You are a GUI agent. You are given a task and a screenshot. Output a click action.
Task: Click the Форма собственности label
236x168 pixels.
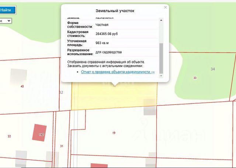click(80, 25)
